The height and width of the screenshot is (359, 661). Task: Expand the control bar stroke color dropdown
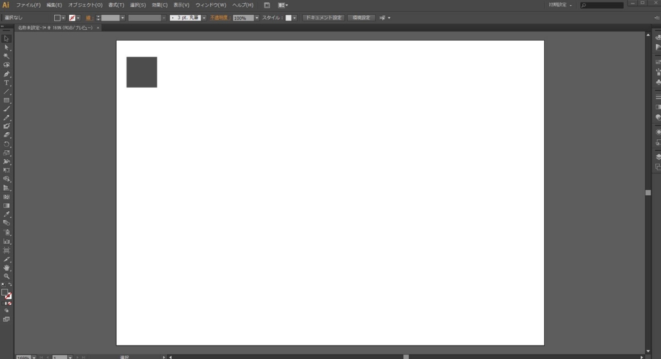click(78, 18)
